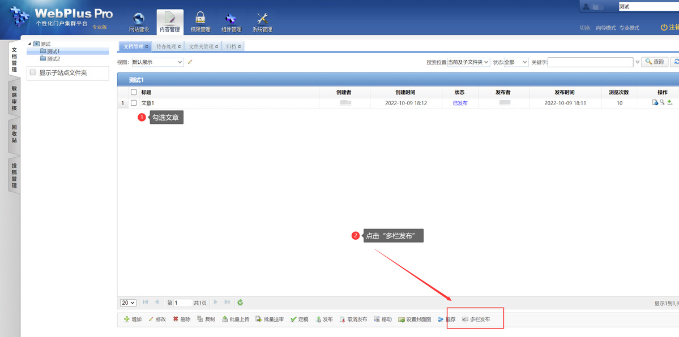The width and height of the screenshot is (679, 337).
Task: Toggle the select-all checkbox in table header
Action: pyautogui.click(x=134, y=92)
